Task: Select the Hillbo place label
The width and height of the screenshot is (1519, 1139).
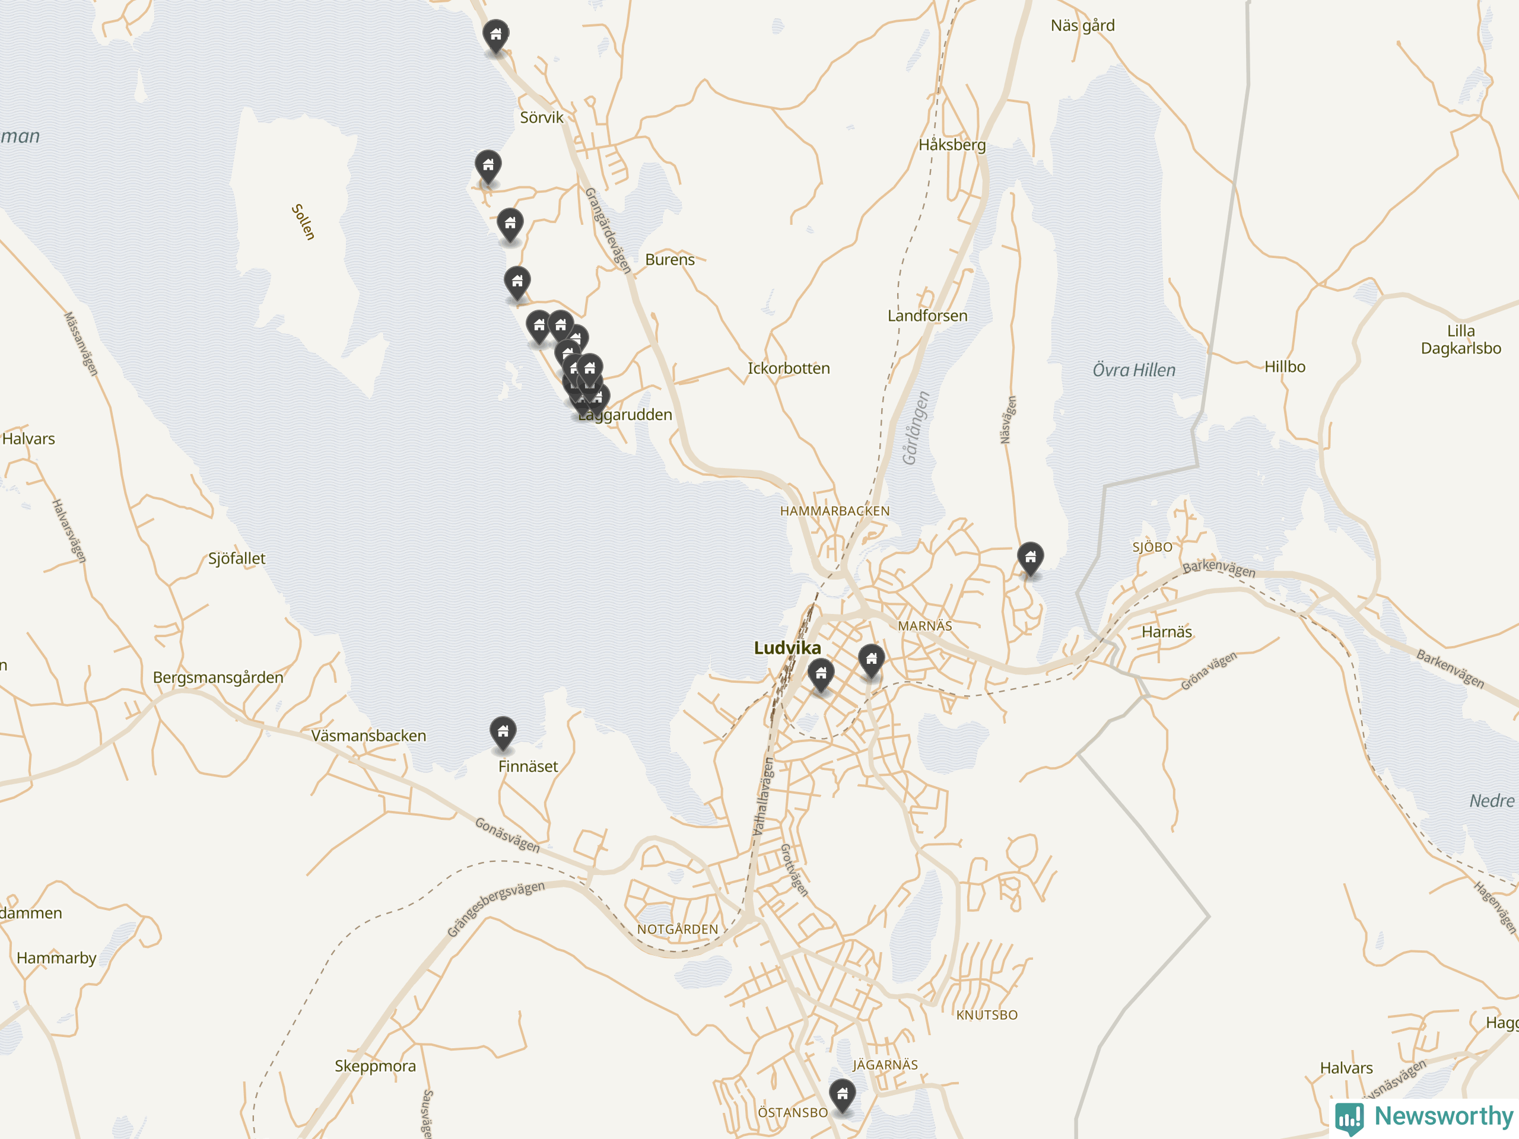Action: pos(1285,367)
